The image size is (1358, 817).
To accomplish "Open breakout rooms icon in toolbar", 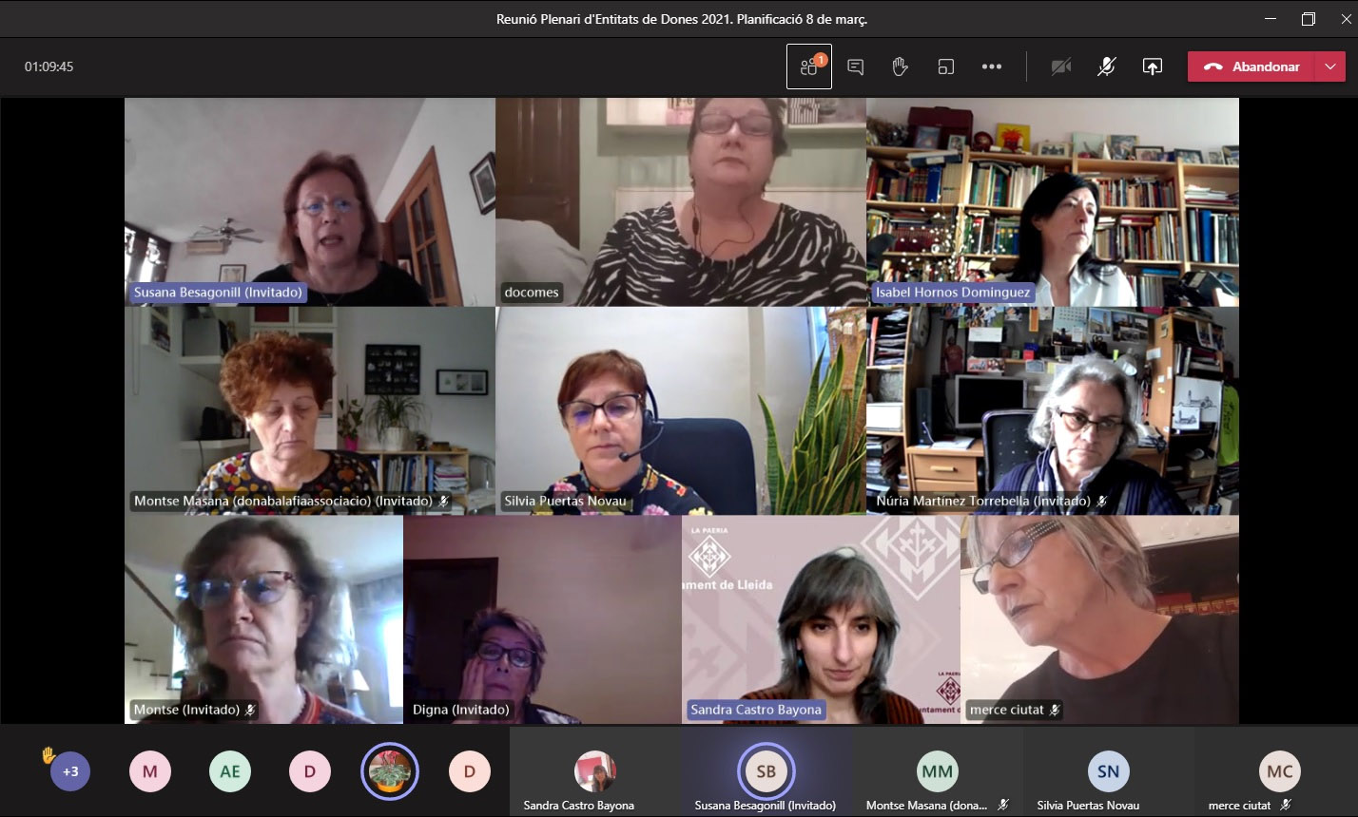I will tap(945, 66).
